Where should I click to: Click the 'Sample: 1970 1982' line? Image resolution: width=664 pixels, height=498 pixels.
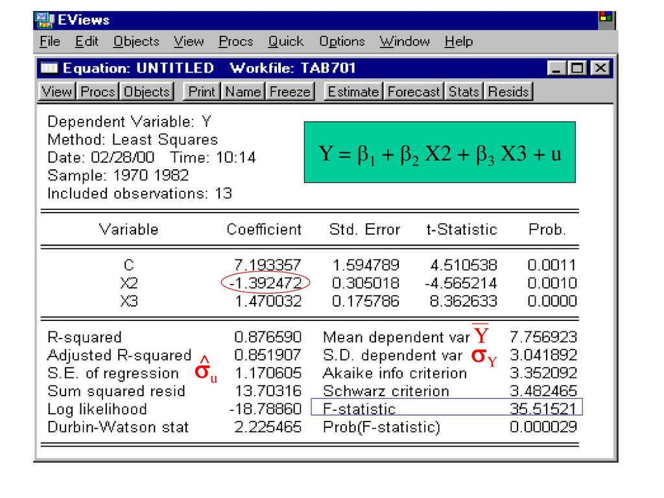118,175
